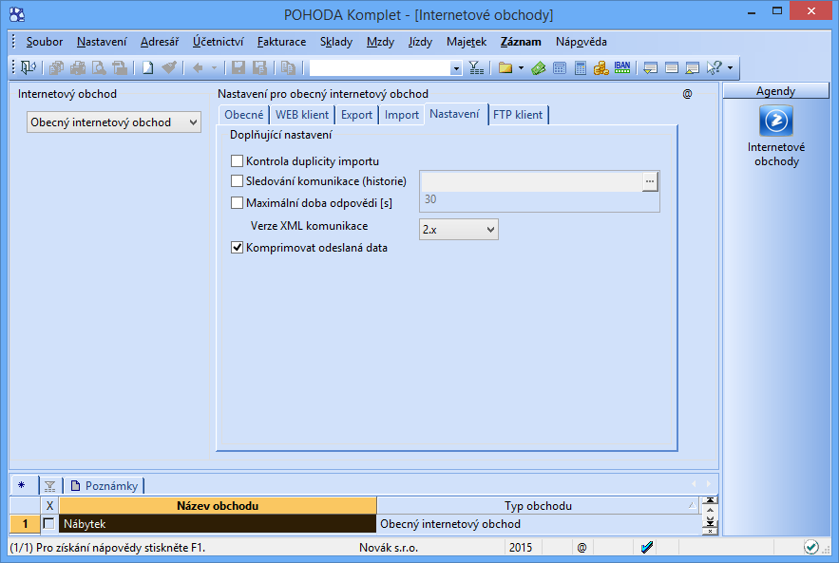Viewport: 839px width, 563px height.
Task: Open the Internetové obchody agenda icon
Action: click(776, 121)
